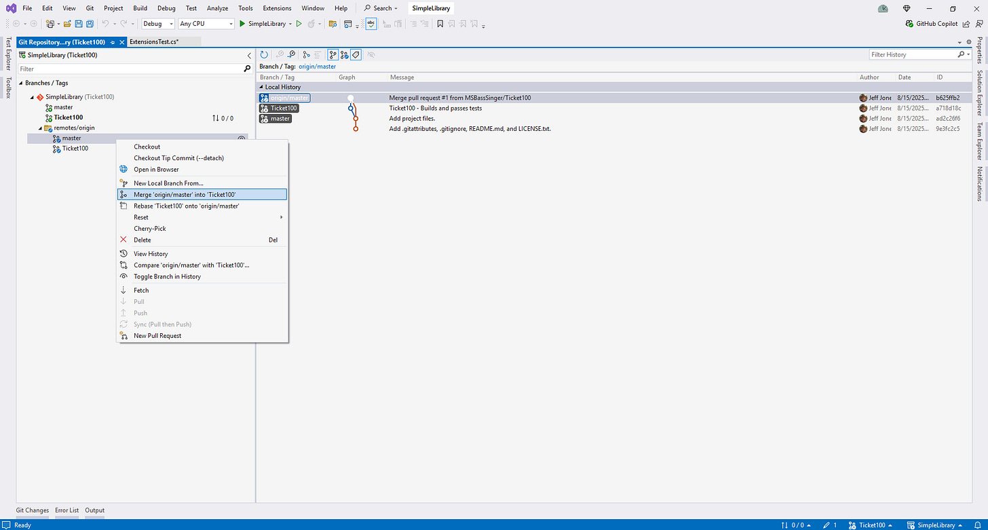Select Cherry-Pick from context menu

(202, 229)
